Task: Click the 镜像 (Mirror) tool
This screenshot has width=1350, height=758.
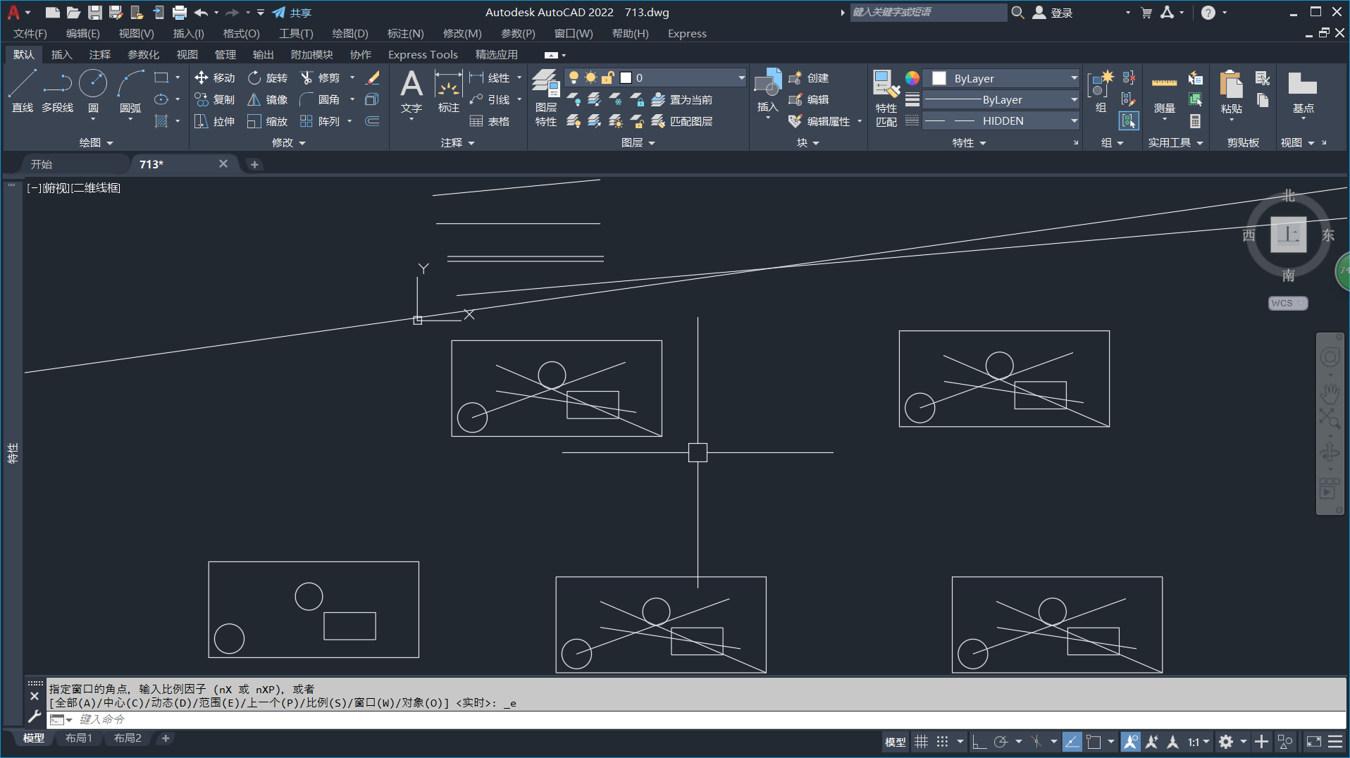Action: click(x=268, y=99)
